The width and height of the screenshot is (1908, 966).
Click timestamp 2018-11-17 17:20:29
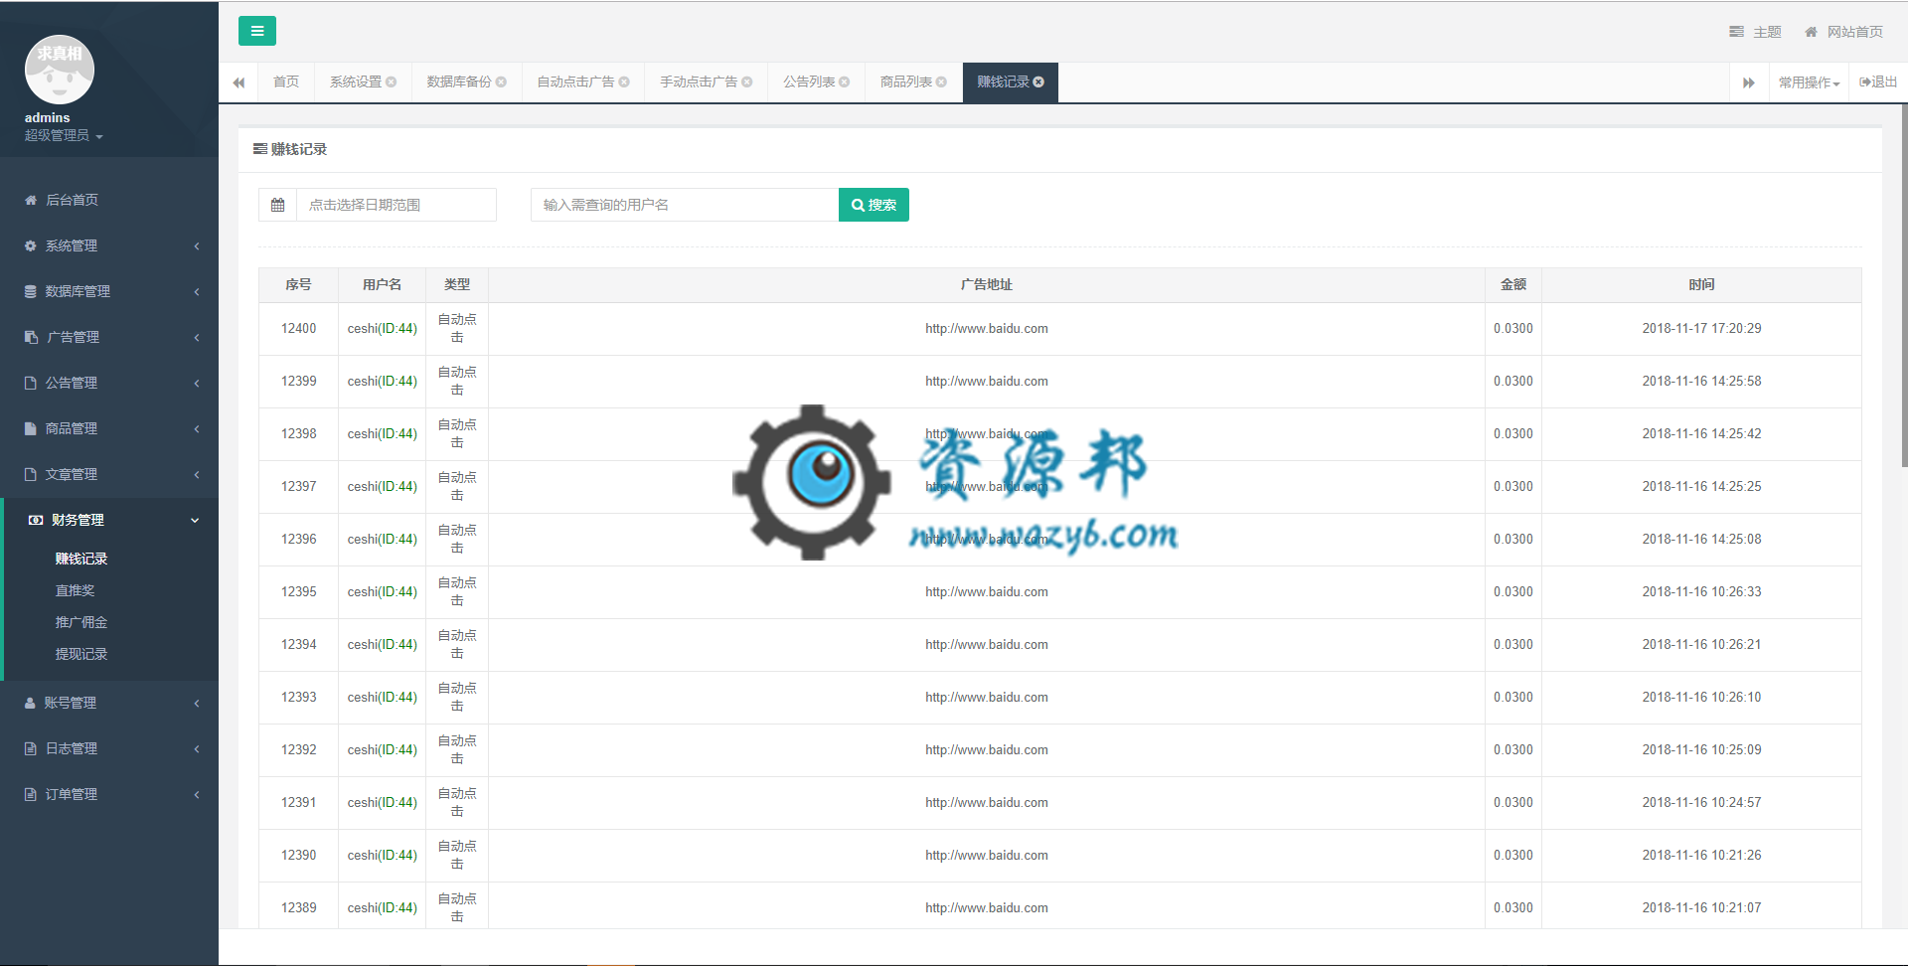[x=1701, y=328]
